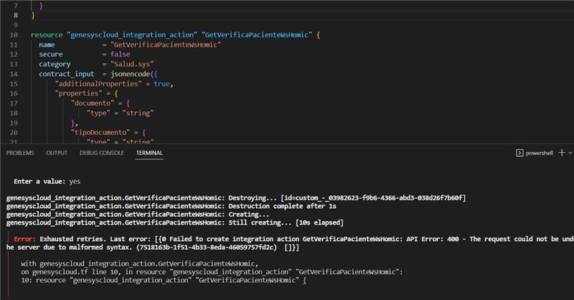
Task: Click the 'jsonencode' function call
Action: pyautogui.click(x=131, y=74)
